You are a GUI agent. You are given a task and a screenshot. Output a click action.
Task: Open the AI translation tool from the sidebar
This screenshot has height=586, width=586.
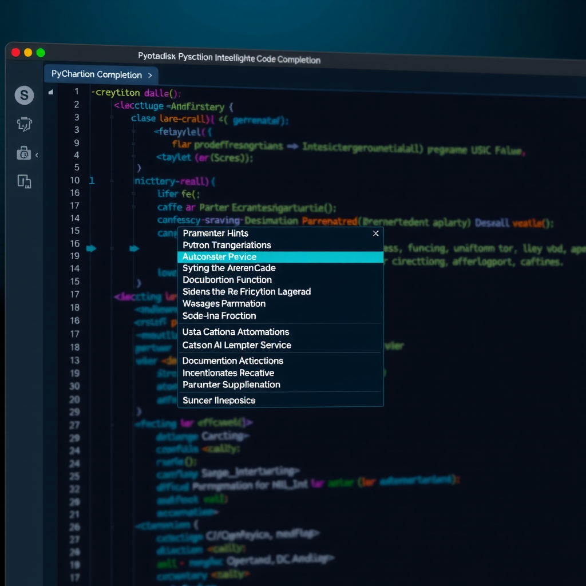click(x=23, y=124)
